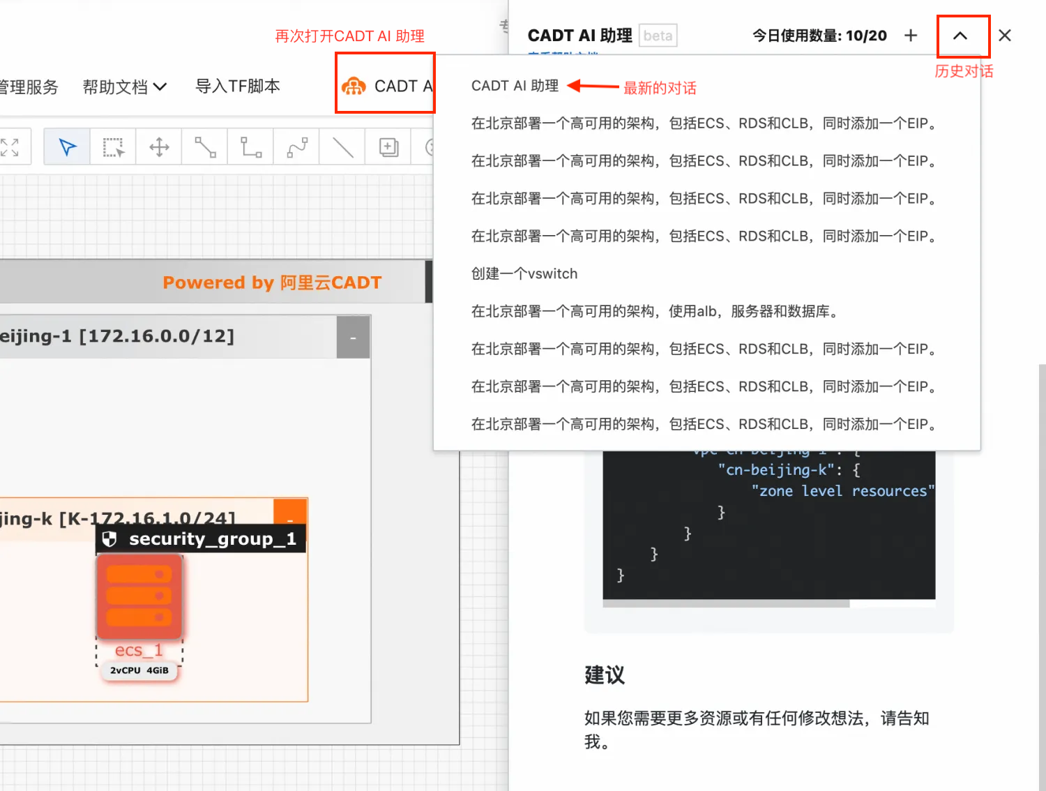Activate the marquee box-select tool
The image size is (1046, 791).
tap(113, 147)
